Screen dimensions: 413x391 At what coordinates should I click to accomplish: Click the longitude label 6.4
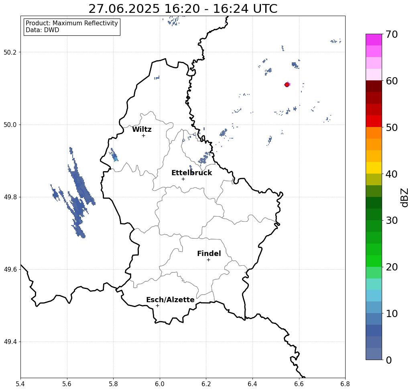(x=252, y=384)
